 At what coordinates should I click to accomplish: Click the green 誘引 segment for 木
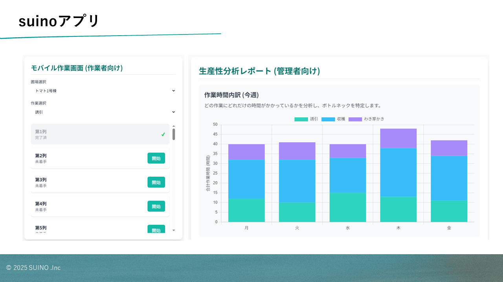tap(398, 210)
